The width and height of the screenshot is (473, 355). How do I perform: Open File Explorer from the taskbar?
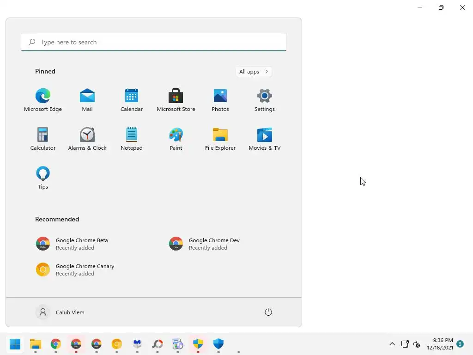[36, 344]
